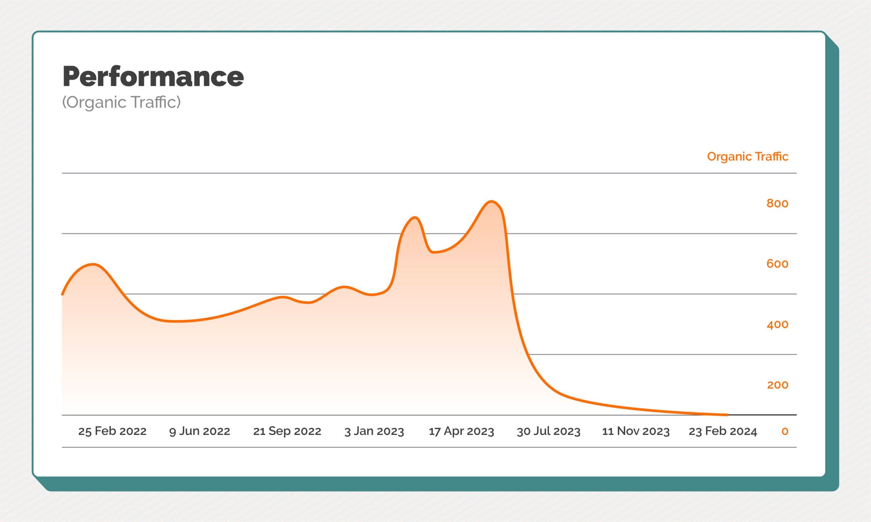Click the 3 Jan 2023 date label
This screenshot has height=522, width=871.
(x=374, y=431)
